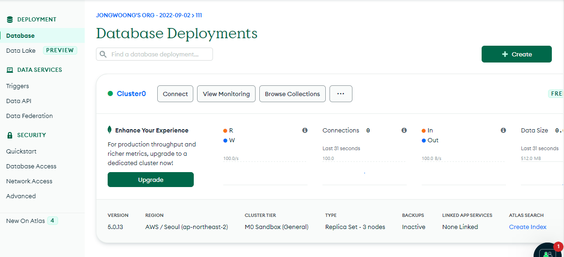Click the leaf icon by Enhance Your Experience
Viewport: 564px width, 257px height.
[x=110, y=130]
